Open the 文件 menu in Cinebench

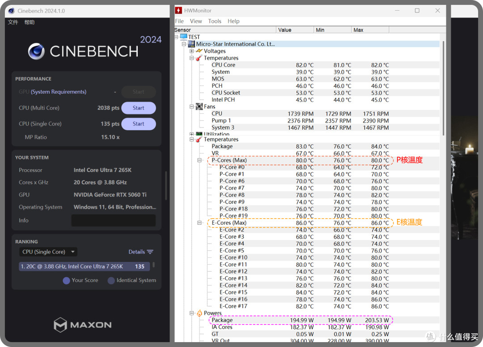(x=13, y=22)
